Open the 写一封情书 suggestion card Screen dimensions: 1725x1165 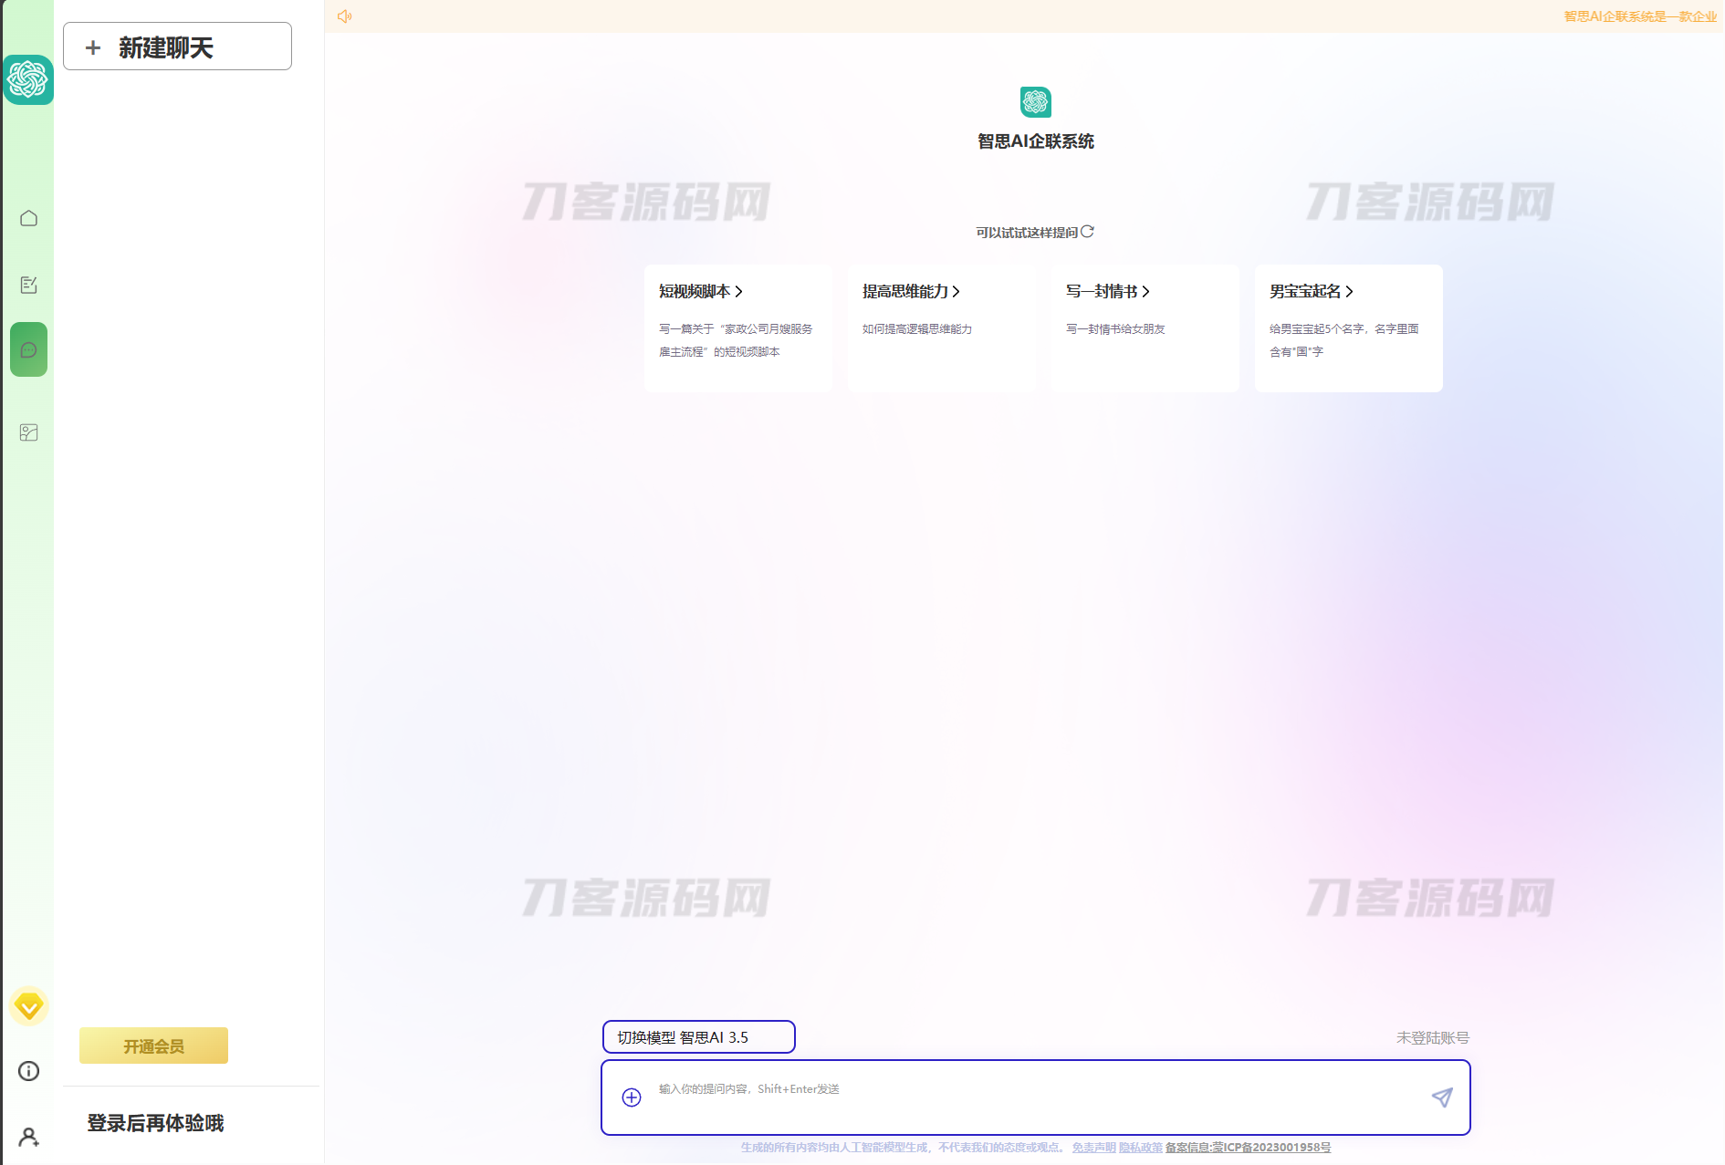(x=1145, y=328)
